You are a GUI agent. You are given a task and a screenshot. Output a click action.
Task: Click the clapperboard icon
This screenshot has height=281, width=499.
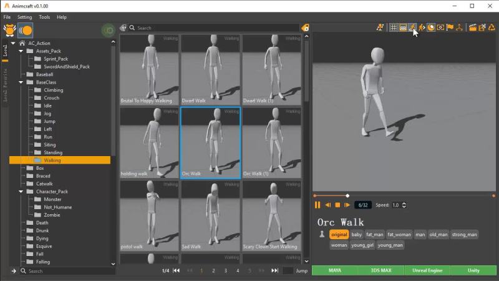(x=473, y=27)
